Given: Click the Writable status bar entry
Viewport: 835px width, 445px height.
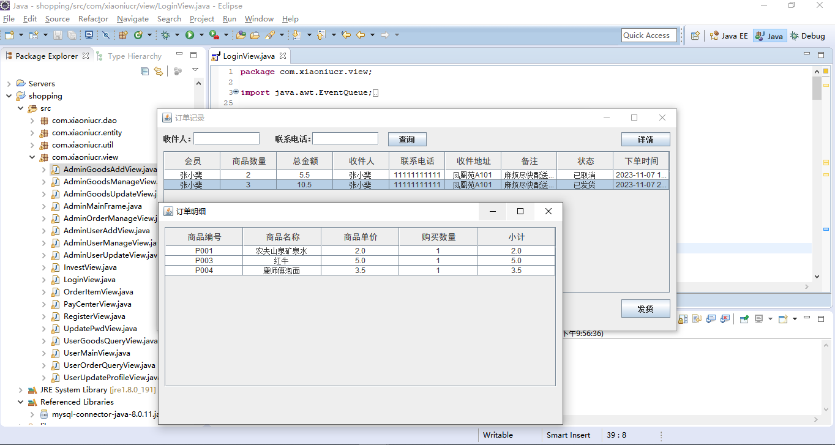Looking at the screenshot, I should (x=498, y=435).
